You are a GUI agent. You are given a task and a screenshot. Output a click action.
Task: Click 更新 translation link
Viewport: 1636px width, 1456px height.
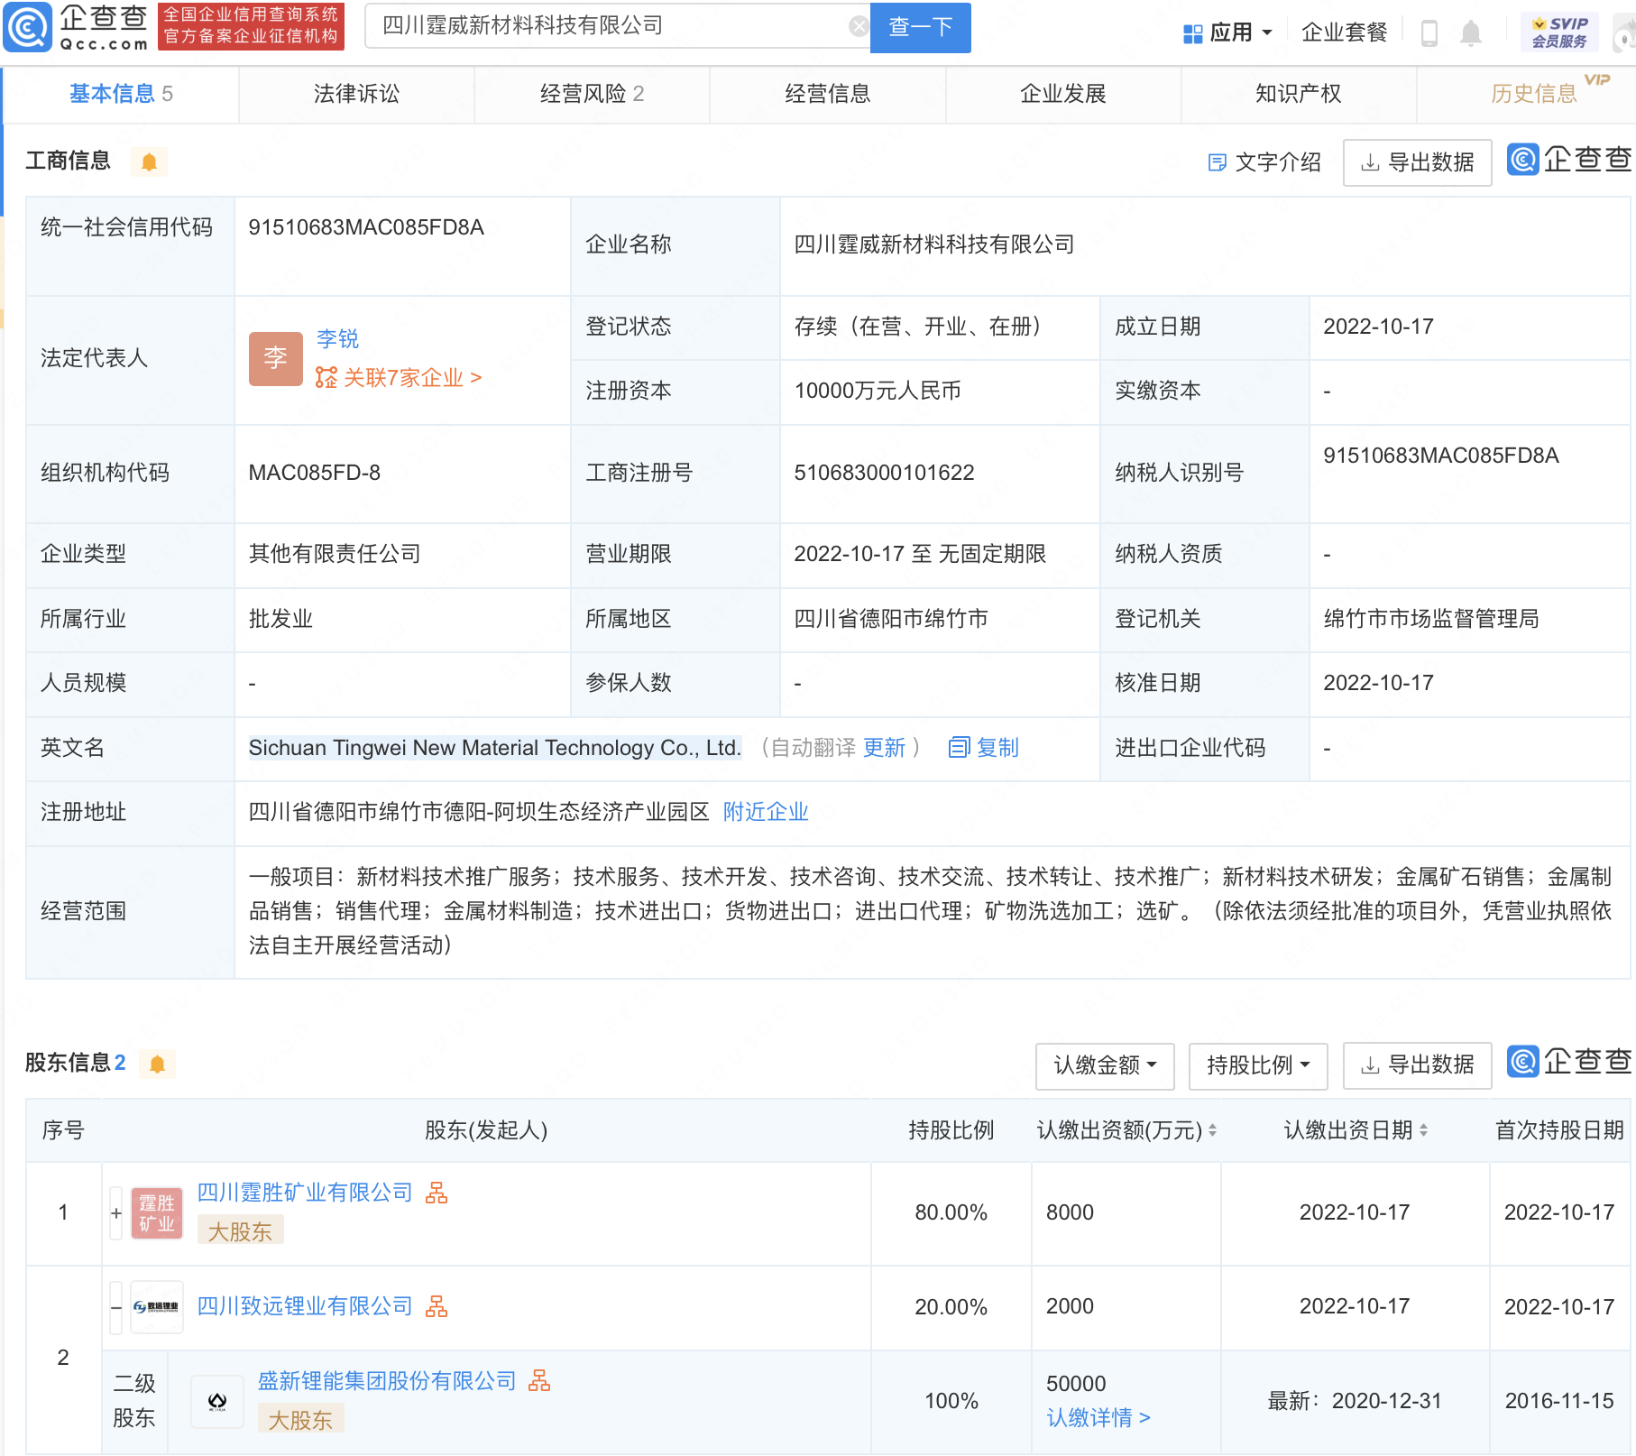(x=884, y=748)
